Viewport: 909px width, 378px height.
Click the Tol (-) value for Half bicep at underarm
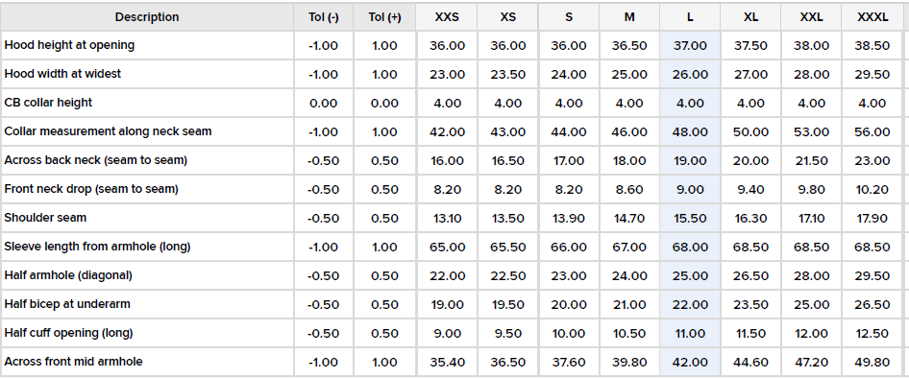coord(324,304)
